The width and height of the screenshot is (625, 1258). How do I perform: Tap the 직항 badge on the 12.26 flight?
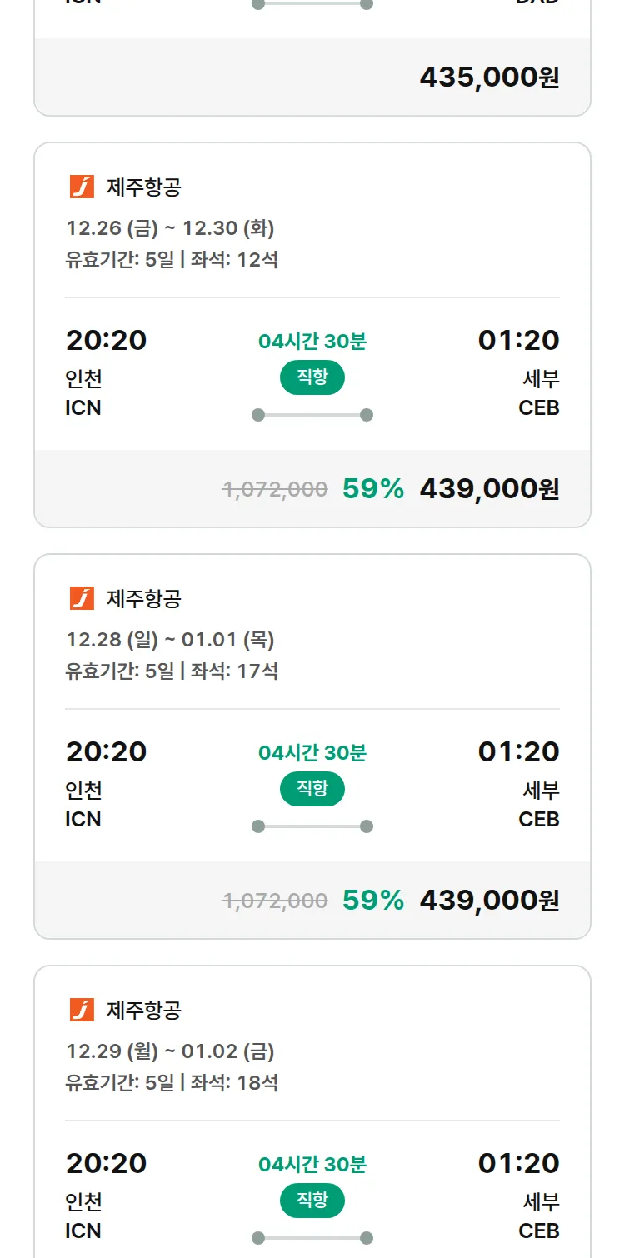click(x=312, y=377)
